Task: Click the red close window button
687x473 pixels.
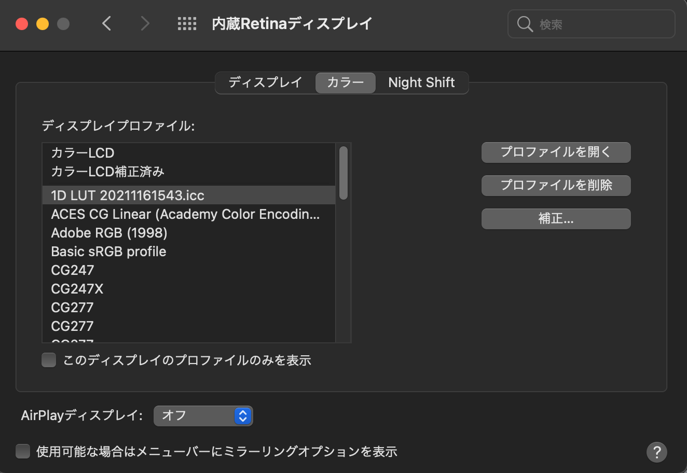Action: click(x=22, y=24)
